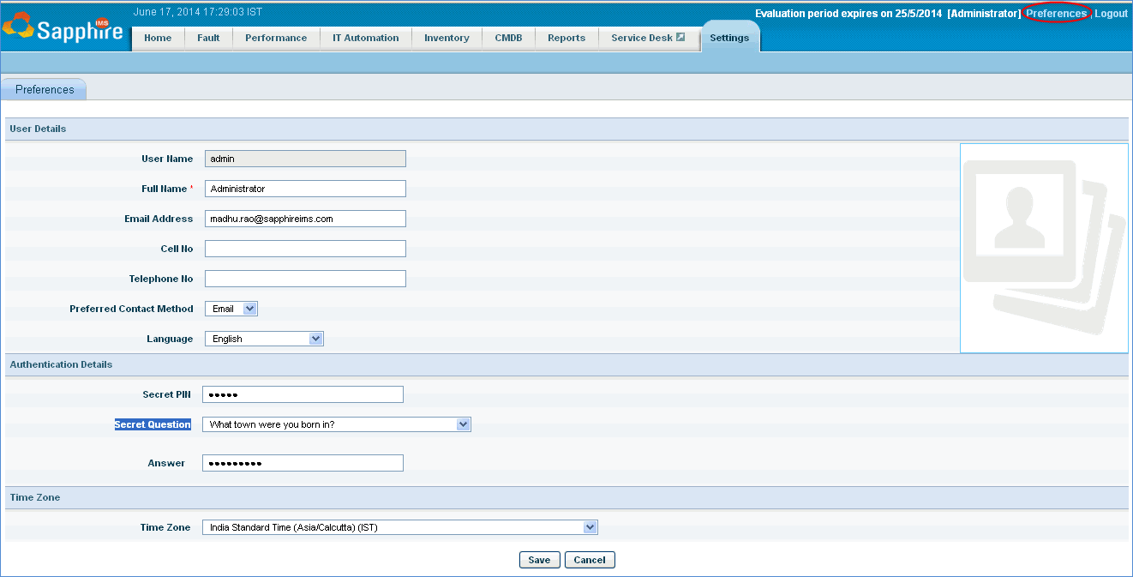Screen dimensions: 1133x577
Task: Switch to the Performance tab
Action: click(x=276, y=38)
